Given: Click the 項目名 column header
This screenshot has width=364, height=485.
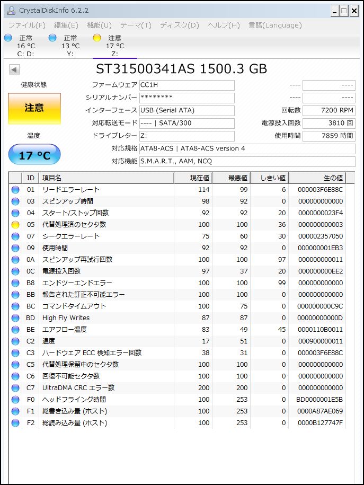Looking at the screenshot, I should coord(106,178).
